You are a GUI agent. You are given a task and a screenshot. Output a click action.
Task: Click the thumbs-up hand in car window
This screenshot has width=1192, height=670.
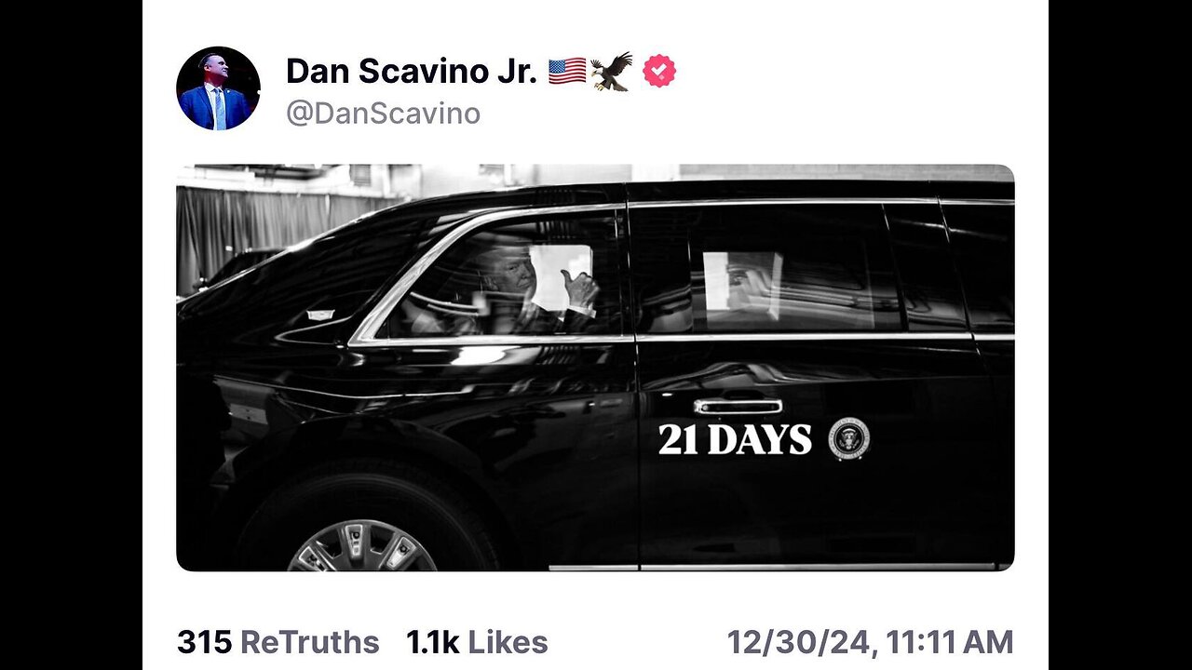(x=578, y=290)
